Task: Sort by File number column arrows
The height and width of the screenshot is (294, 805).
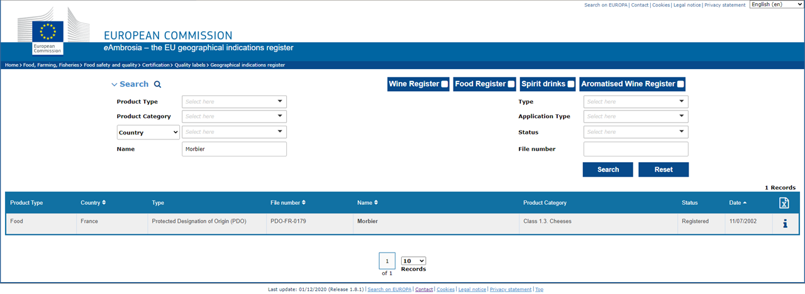Action: (x=304, y=202)
